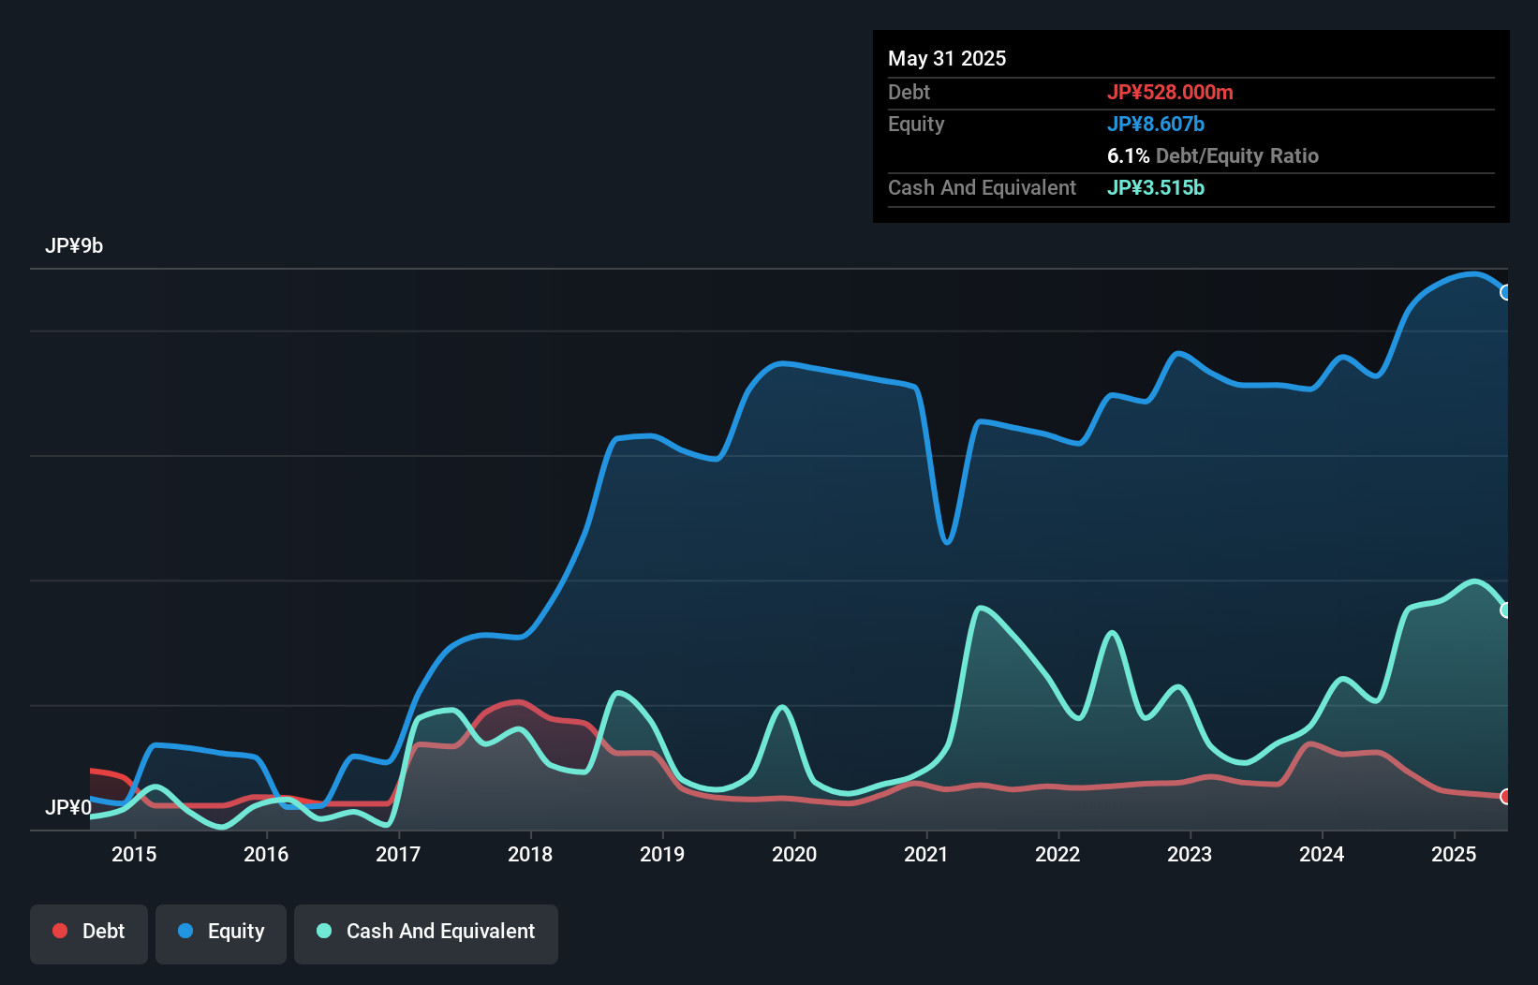The height and width of the screenshot is (985, 1538).
Task: Click the 2024 debt peak on the red line
Action: (1311, 744)
